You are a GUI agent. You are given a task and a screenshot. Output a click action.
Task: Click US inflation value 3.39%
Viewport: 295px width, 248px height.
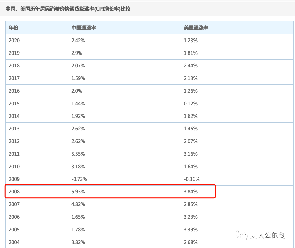click(x=190, y=230)
